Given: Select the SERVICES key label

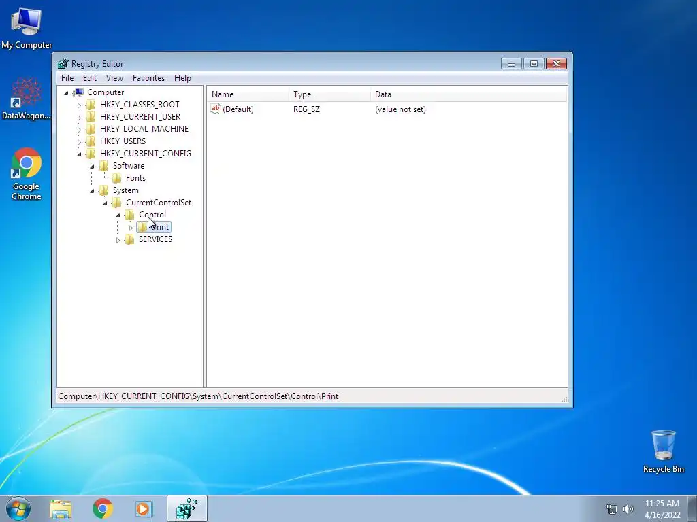Looking at the screenshot, I should point(155,239).
